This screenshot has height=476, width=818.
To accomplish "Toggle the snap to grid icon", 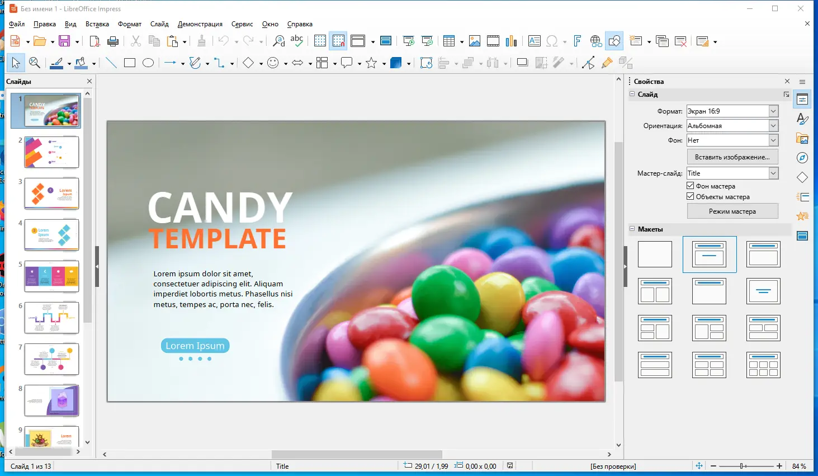I will (x=338, y=41).
